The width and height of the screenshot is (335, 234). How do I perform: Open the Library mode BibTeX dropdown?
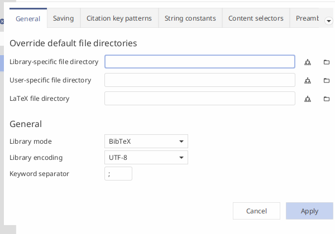(146, 142)
